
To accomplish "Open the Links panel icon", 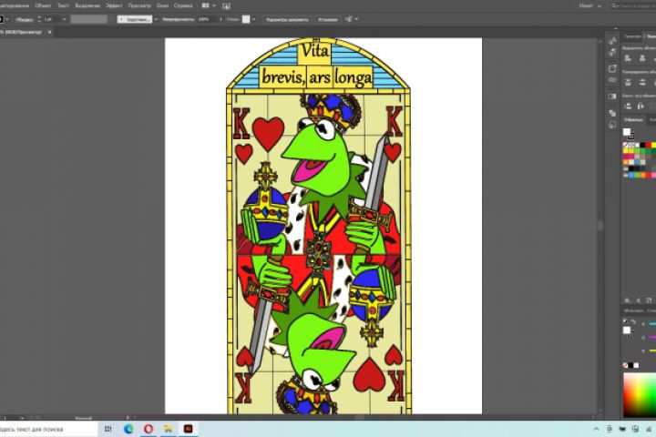I will pyautogui.click(x=612, y=80).
